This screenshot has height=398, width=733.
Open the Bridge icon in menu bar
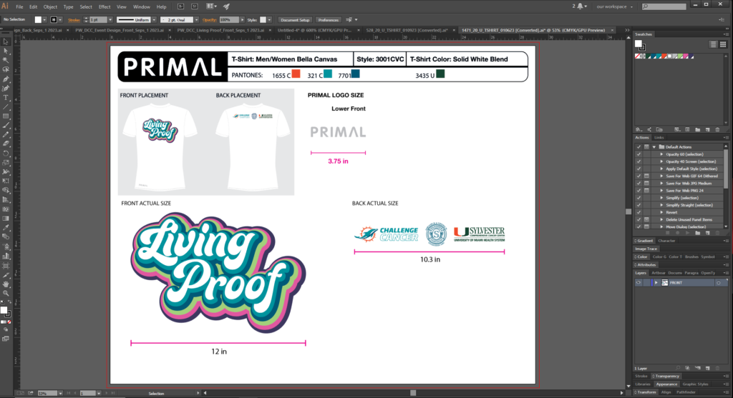point(181,6)
